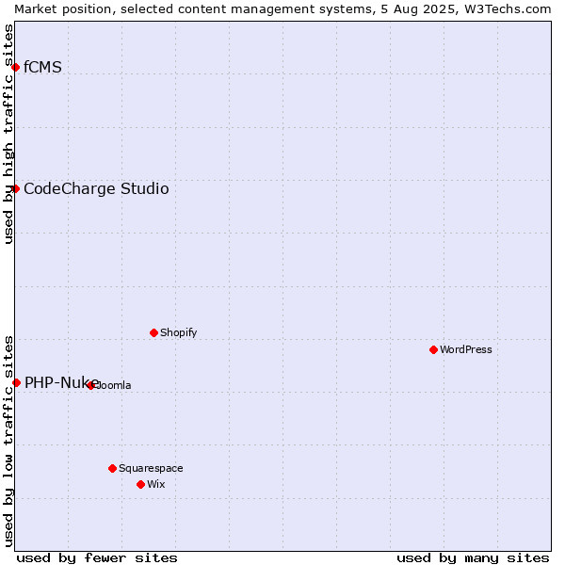
Task: Click the CodeCharge Studio label text
Action: coord(96,189)
